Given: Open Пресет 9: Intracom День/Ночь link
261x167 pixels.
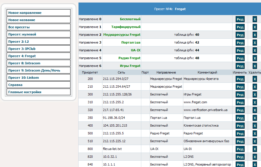Looking at the screenshot, I should 39,70.
